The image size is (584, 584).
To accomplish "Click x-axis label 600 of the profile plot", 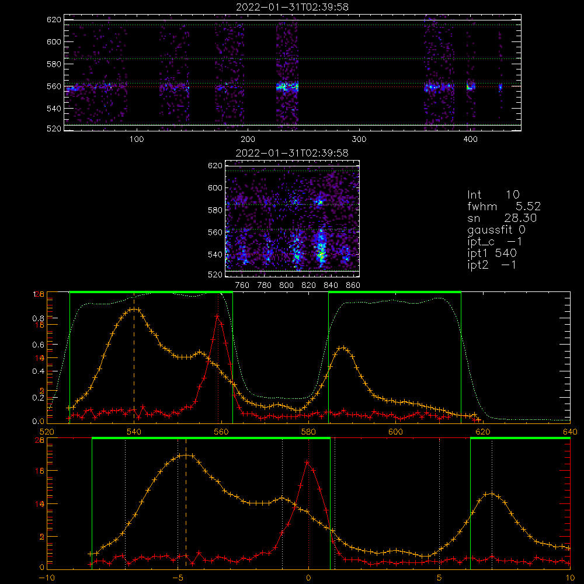I will (x=395, y=432).
